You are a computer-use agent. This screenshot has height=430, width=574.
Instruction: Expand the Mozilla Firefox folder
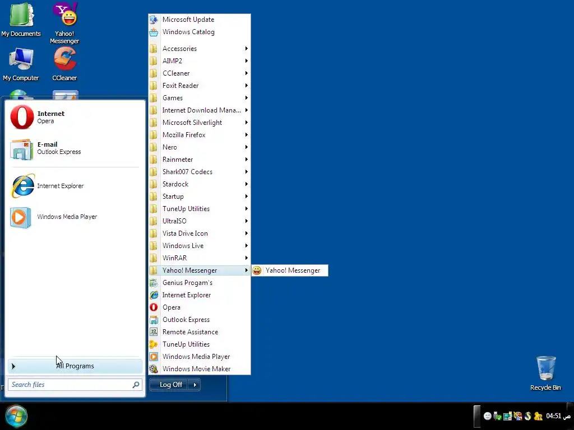(200, 135)
